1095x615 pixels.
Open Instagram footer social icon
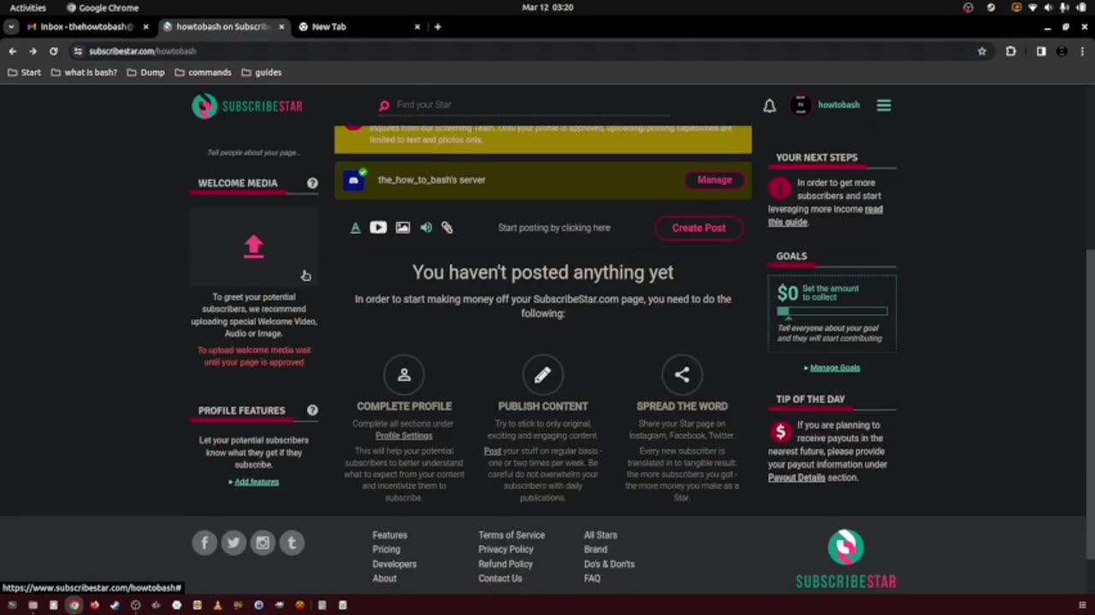263,542
